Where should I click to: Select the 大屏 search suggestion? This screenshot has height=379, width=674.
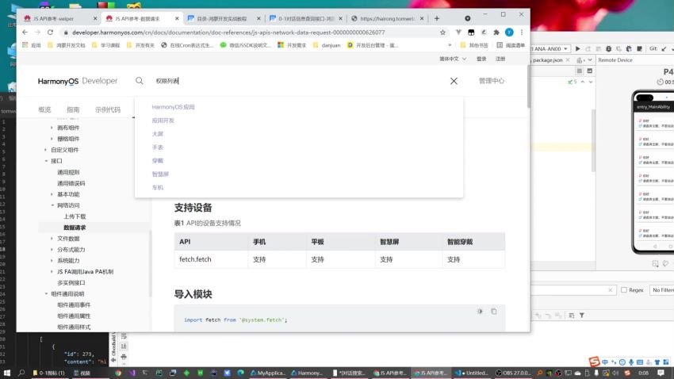157,134
